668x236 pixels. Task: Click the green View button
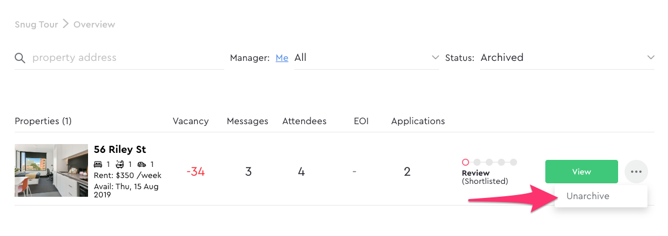tap(582, 172)
